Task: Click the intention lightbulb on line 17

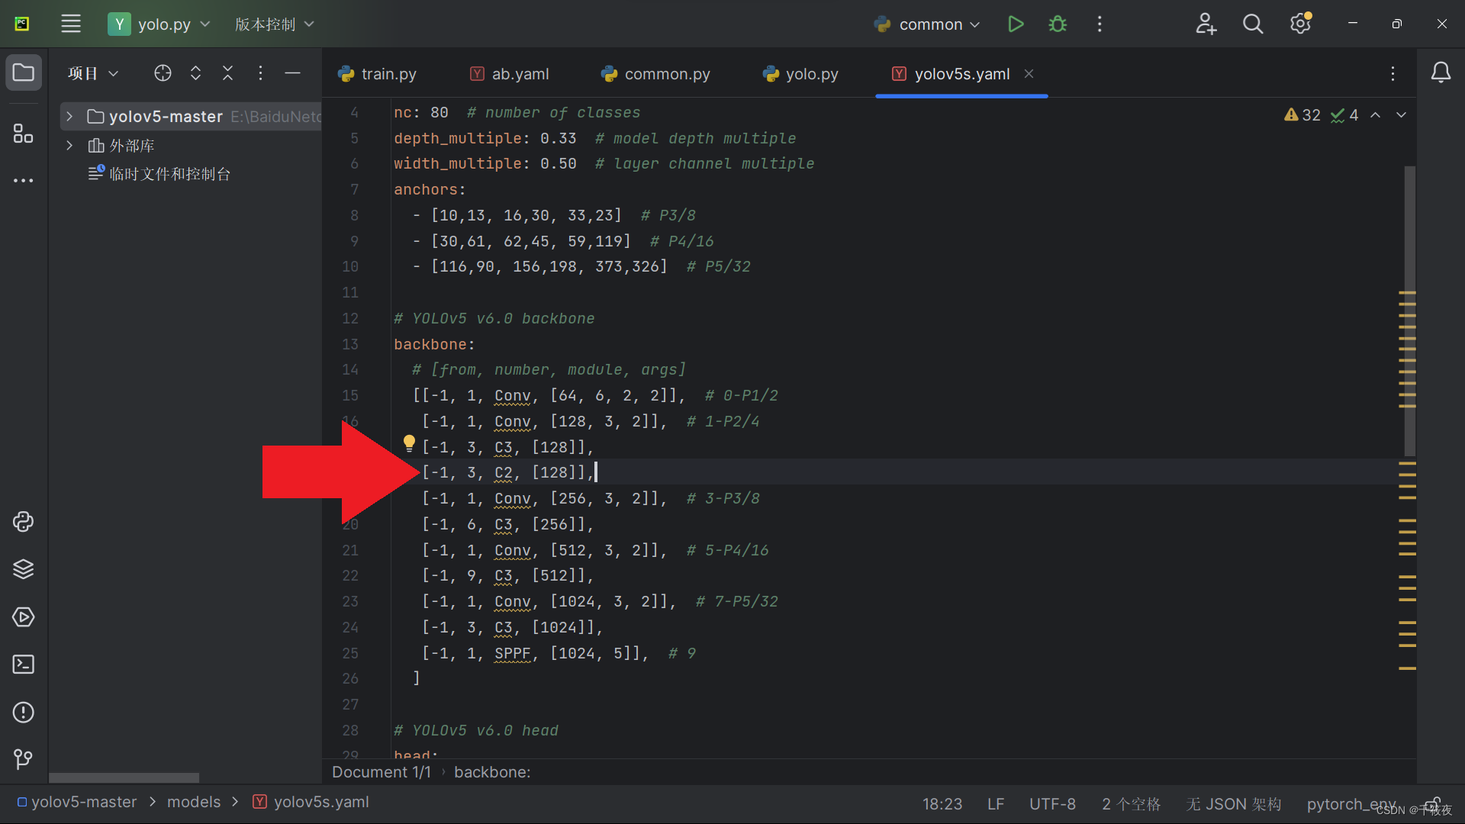Action: (x=409, y=443)
